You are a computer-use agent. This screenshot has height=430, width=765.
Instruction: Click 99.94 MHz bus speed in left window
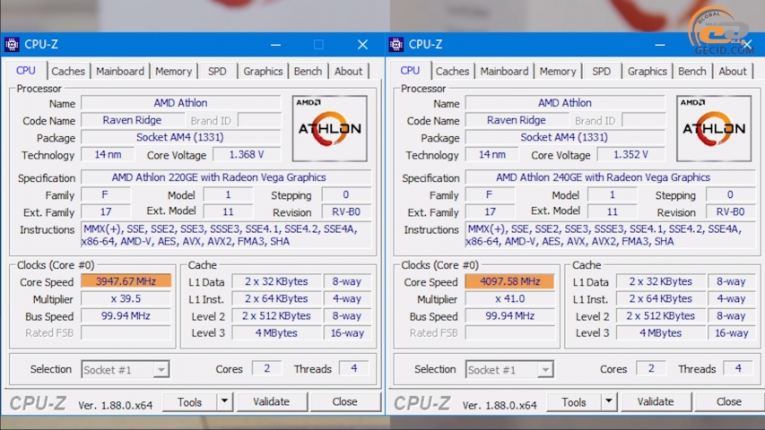(x=126, y=316)
